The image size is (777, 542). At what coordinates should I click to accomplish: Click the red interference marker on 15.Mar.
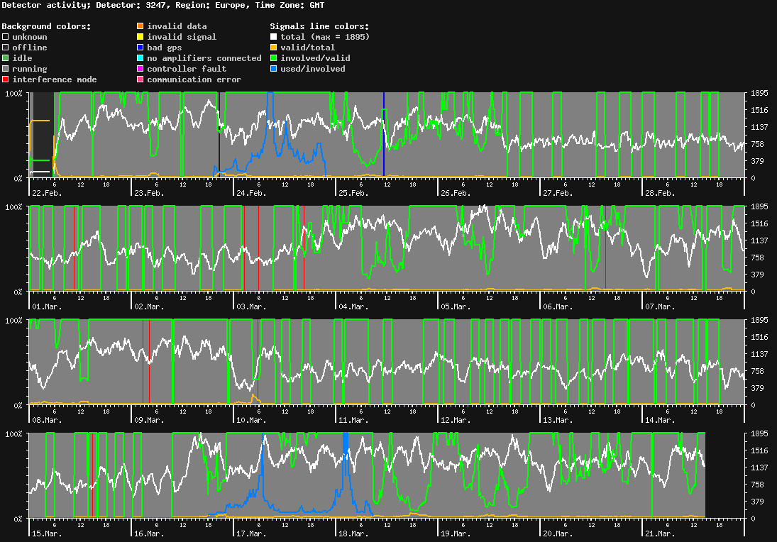tap(92, 475)
